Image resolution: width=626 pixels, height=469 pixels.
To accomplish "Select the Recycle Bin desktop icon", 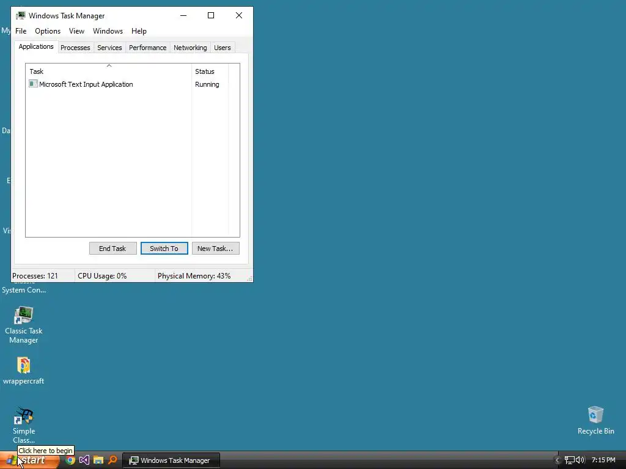I will (x=595, y=421).
